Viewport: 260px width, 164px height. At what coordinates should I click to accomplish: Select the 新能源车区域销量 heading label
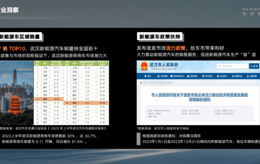click(x=20, y=36)
